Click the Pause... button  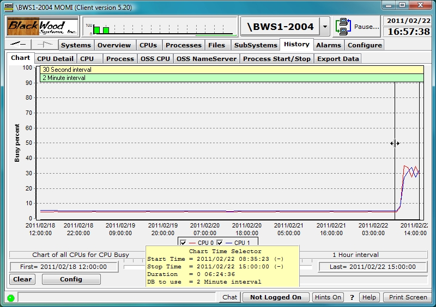coord(357,27)
